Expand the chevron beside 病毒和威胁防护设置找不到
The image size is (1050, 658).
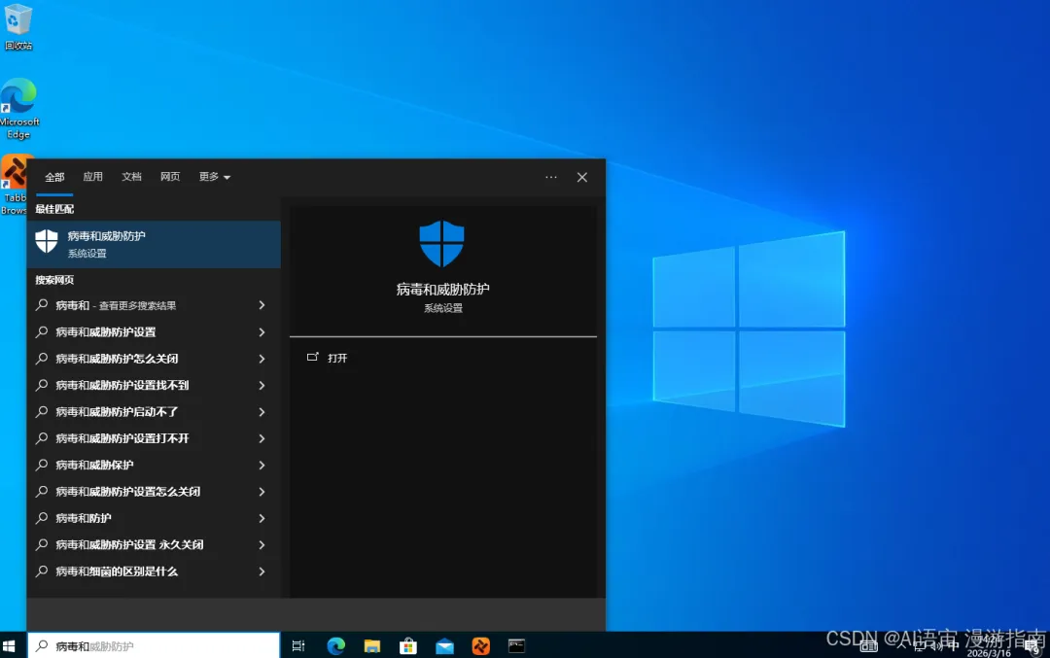(262, 386)
